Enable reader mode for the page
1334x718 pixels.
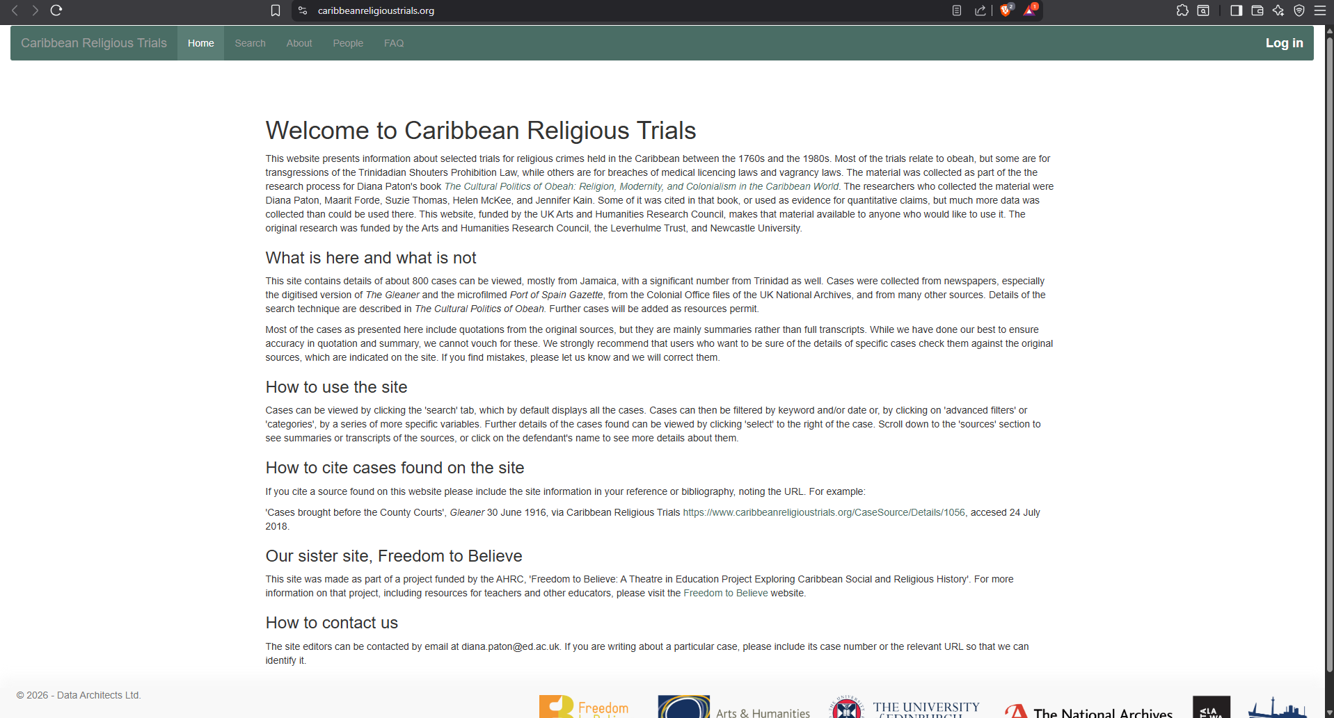tap(956, 10)
